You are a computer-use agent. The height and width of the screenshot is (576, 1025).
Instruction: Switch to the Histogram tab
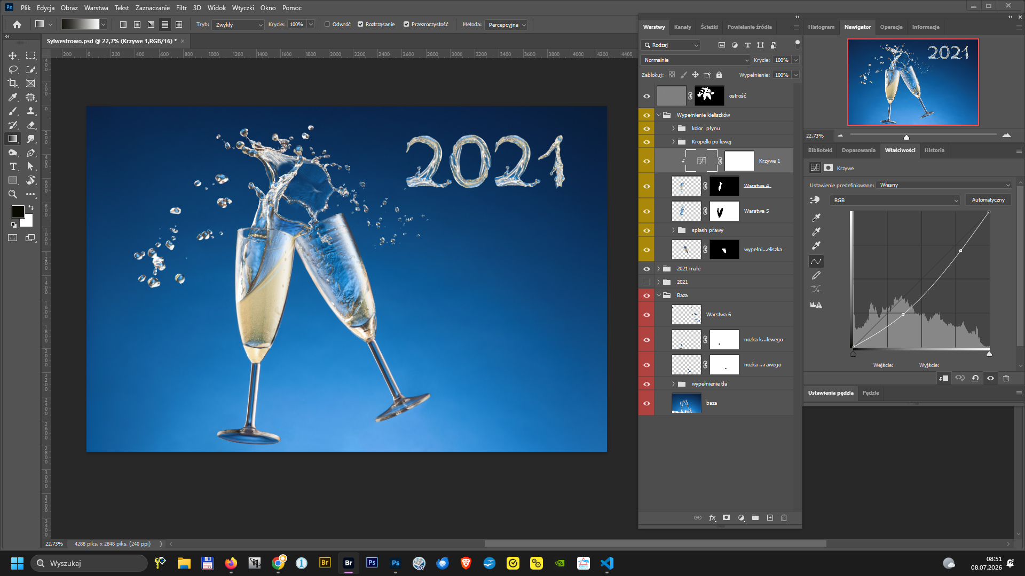pyautogui.click(x=821, y=27)
